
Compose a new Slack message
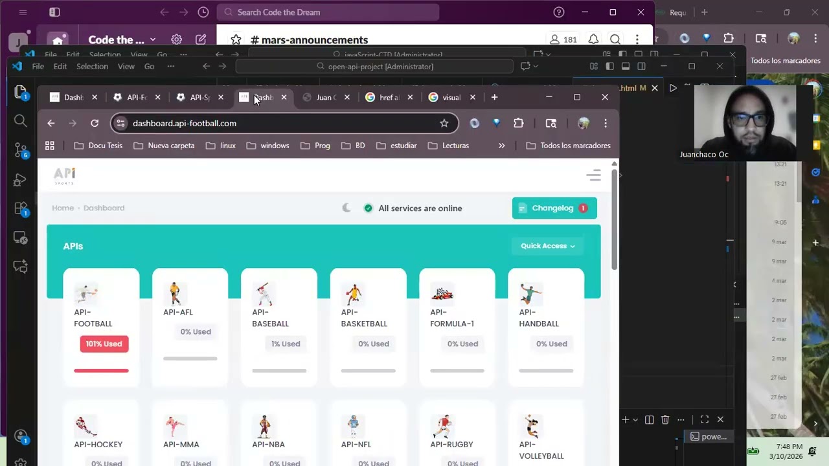(x=201, y=39)
